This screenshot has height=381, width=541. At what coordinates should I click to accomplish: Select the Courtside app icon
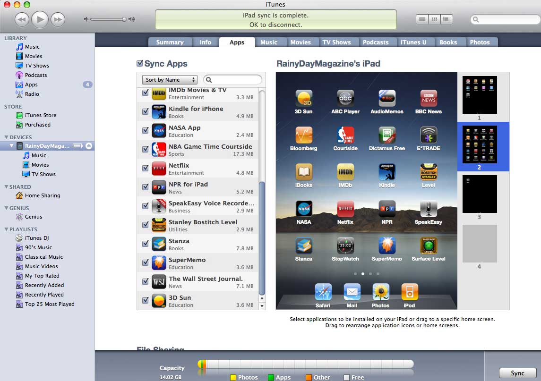click(345, 135)
